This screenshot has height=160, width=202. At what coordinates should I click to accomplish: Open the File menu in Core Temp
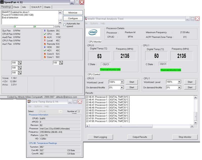pyautogui.click(x=30, y=106)
